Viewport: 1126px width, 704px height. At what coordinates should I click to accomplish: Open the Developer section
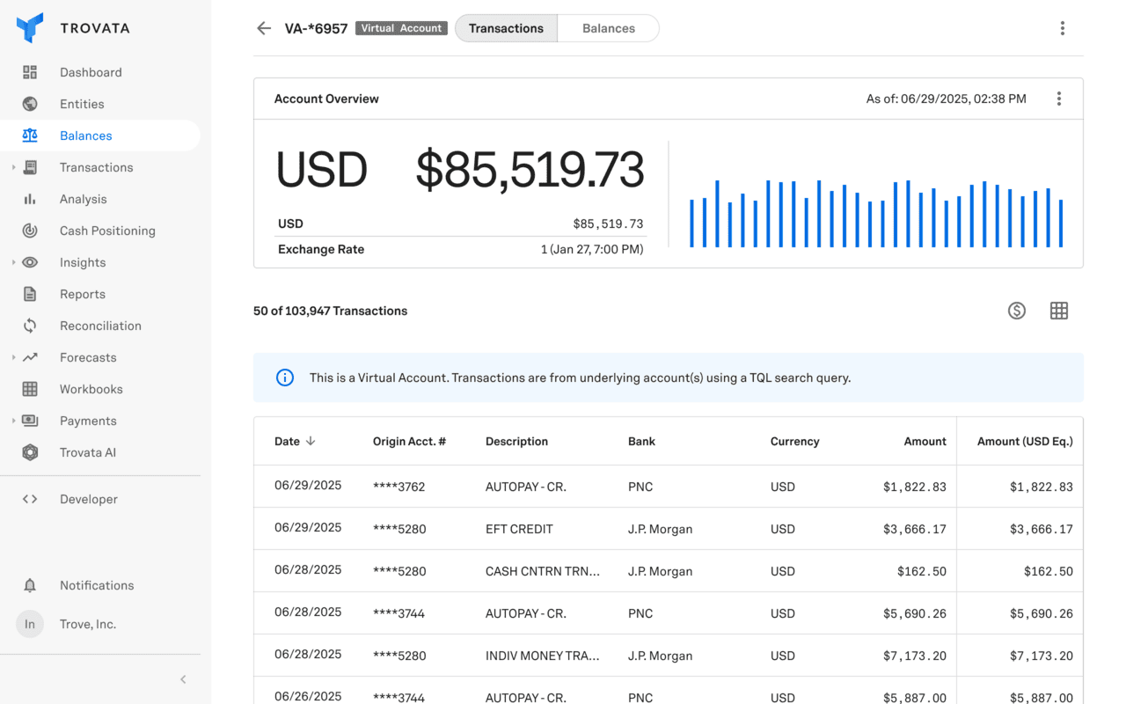pyautogui.click(x=88, y=498)
